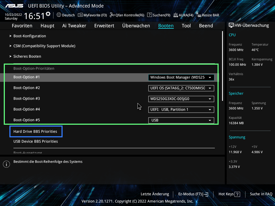The height and width of the screenshot is (206, 275).
Task: Open Boot-Option #5 USB dropdown
Action: coord(181,120)
